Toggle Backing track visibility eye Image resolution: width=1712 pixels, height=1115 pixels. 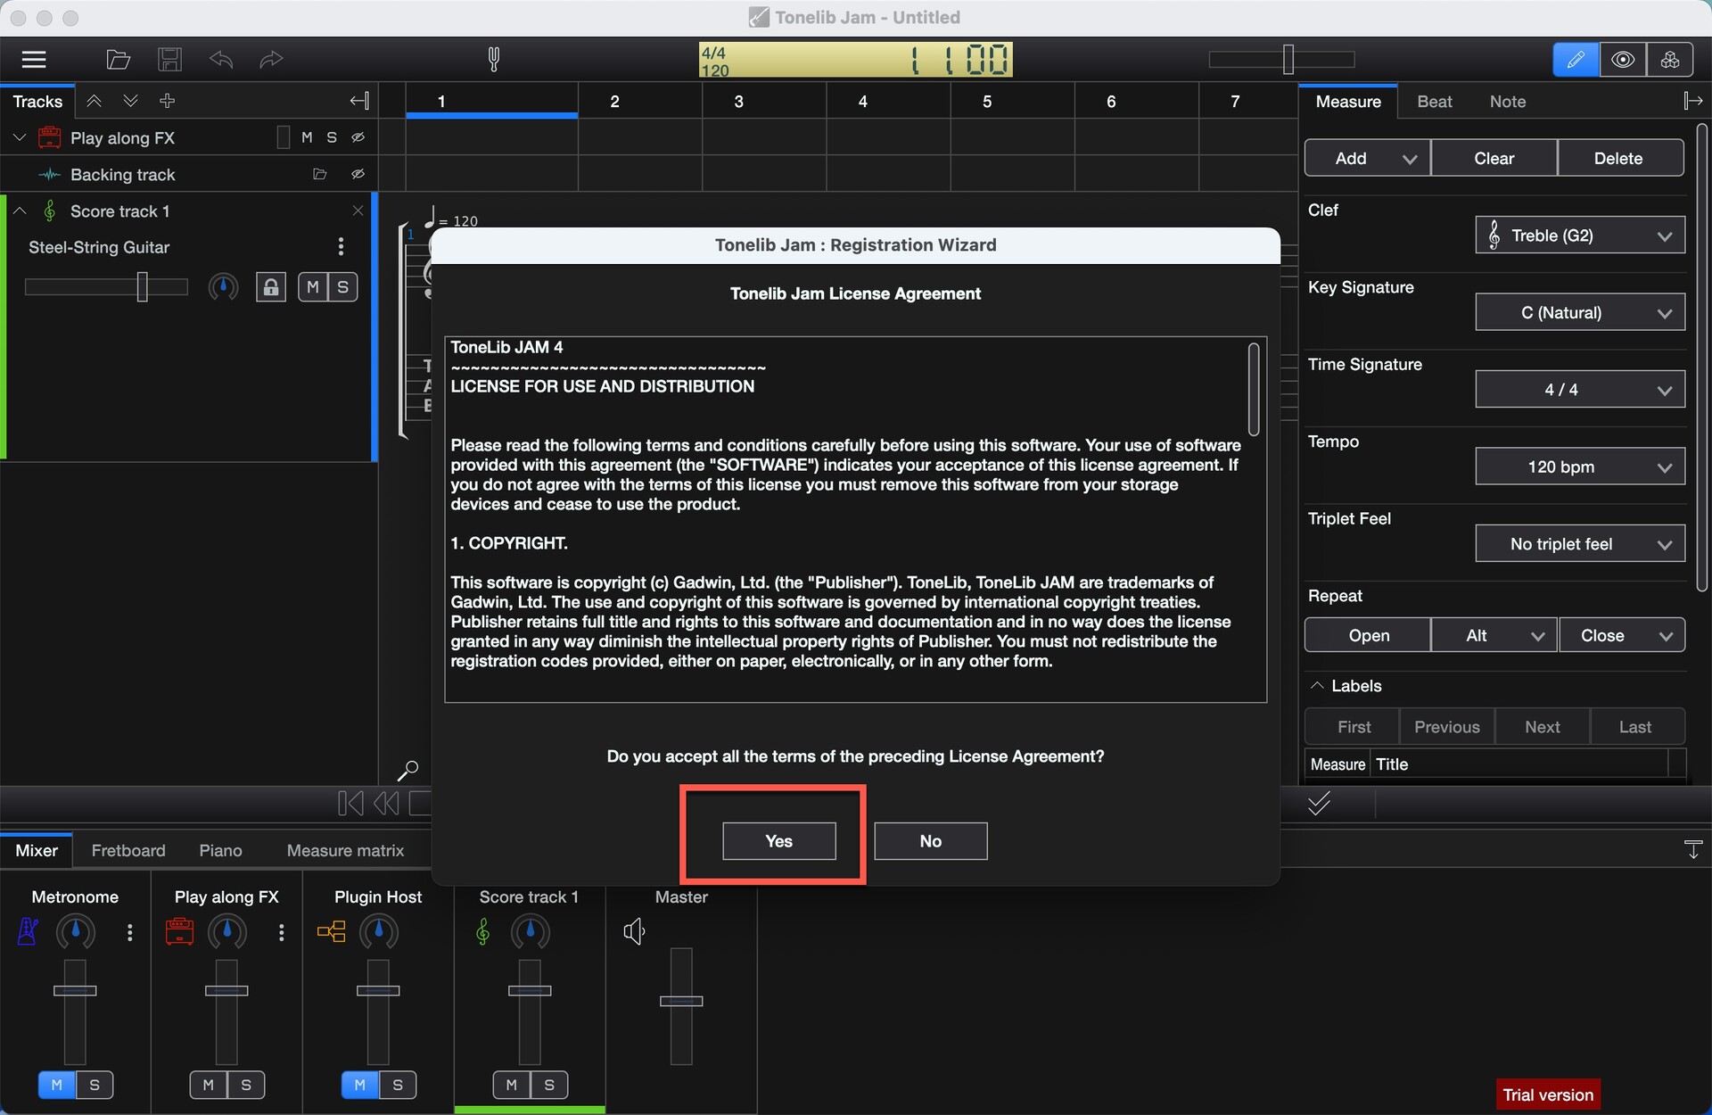coord(358,175)
